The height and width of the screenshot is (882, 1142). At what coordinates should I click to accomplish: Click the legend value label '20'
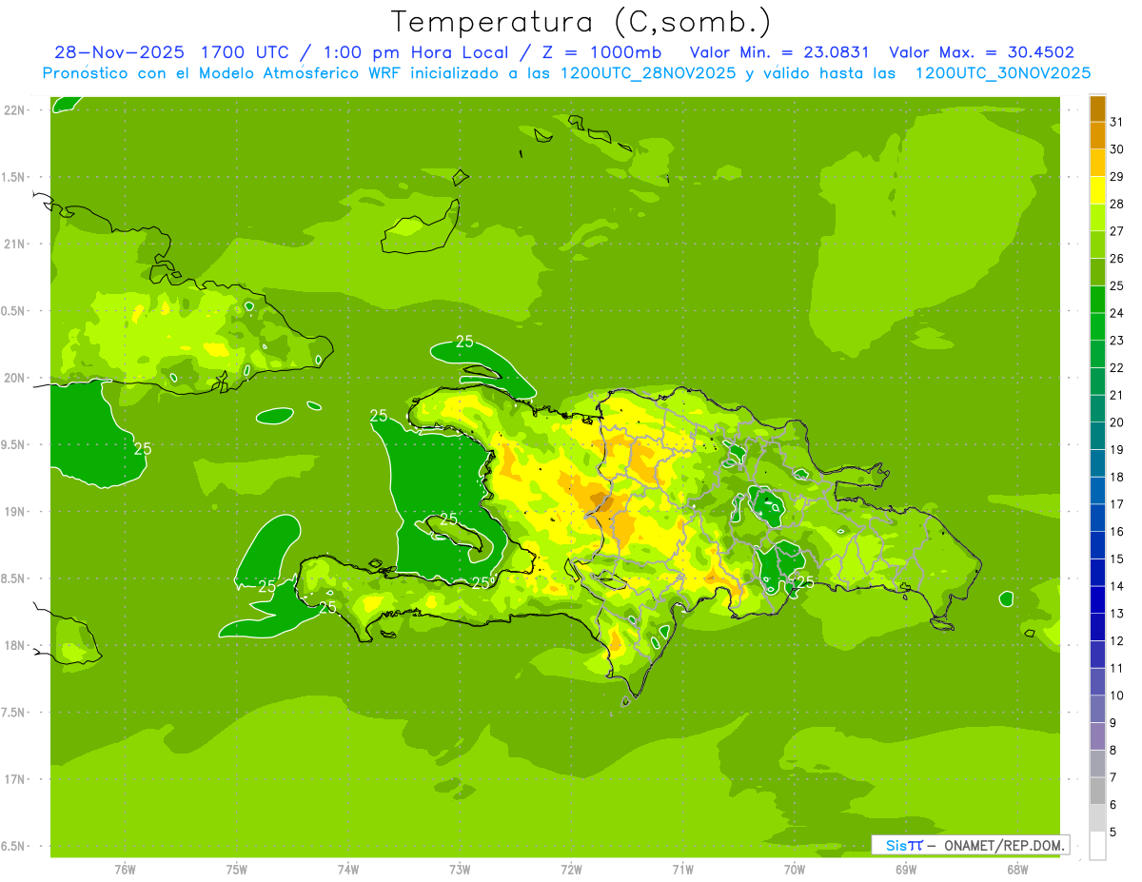pyautogui.click(x=1117, y=422)
